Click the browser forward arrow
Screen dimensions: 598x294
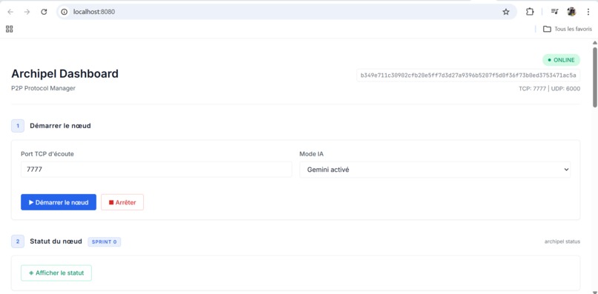pos(27,12)
